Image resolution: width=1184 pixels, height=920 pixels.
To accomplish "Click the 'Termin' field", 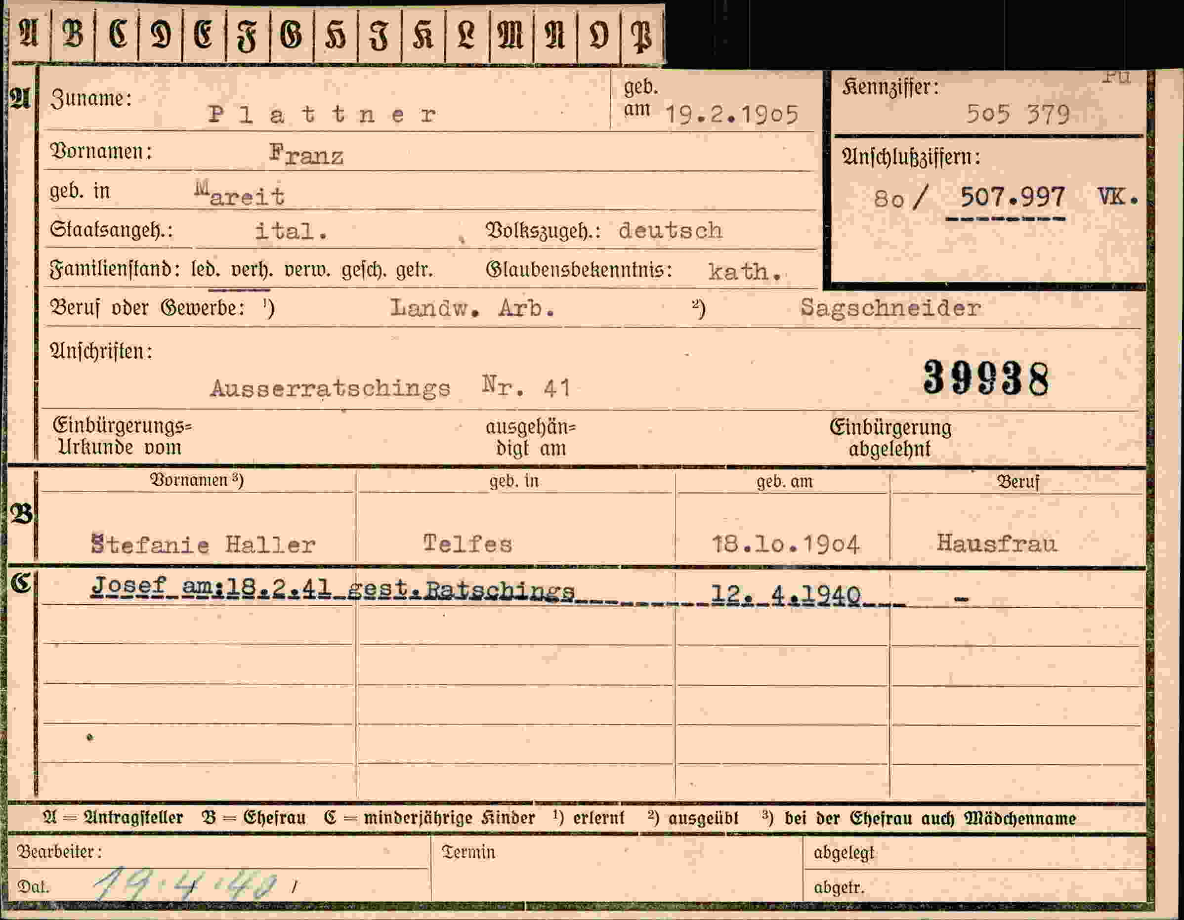I will click(617, 870).
